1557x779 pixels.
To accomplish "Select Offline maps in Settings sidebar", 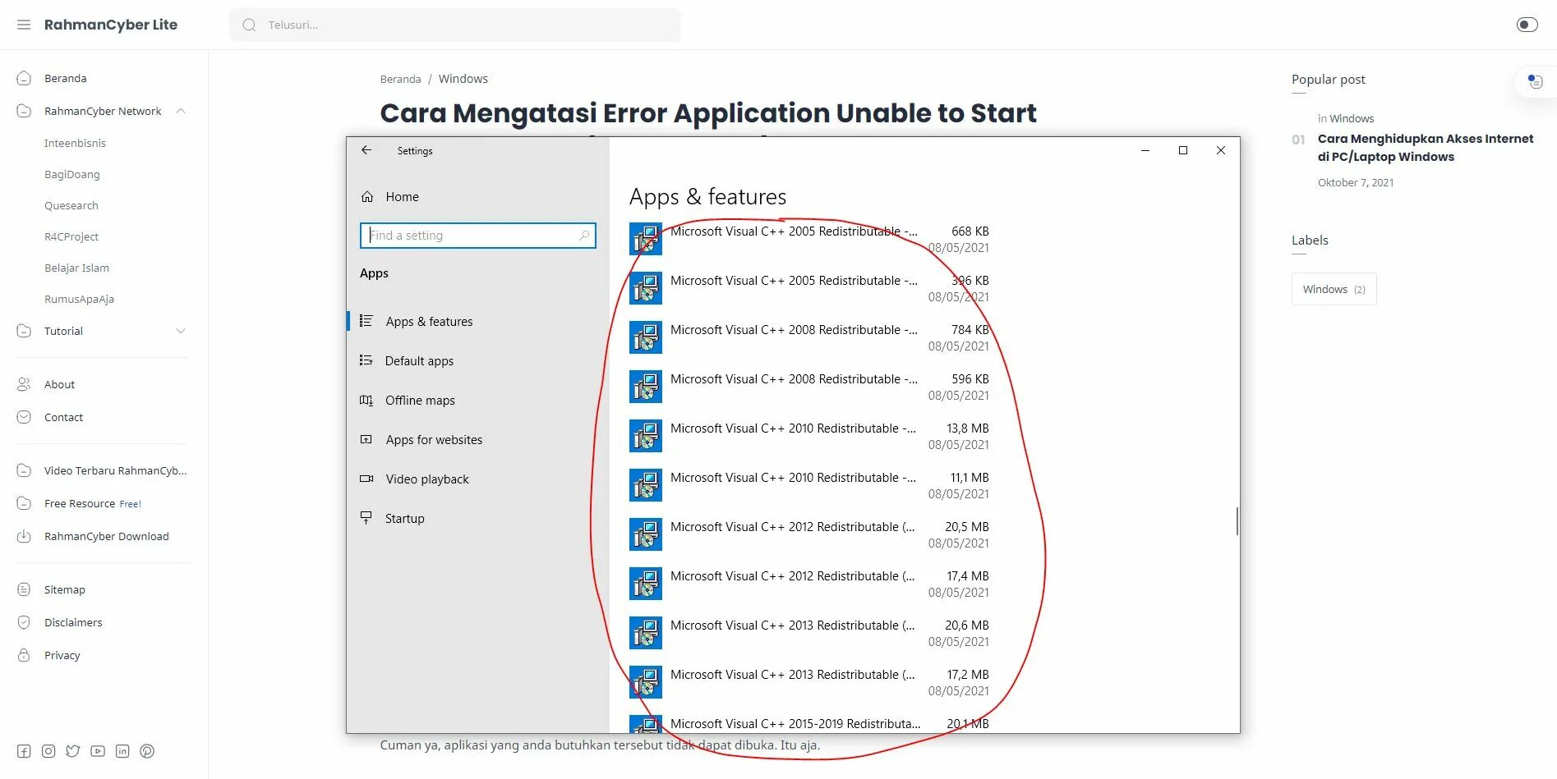I will pos(420,400).
